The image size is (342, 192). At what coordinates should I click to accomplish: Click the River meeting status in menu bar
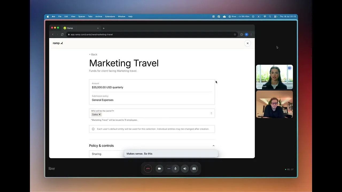pos(239,17)
